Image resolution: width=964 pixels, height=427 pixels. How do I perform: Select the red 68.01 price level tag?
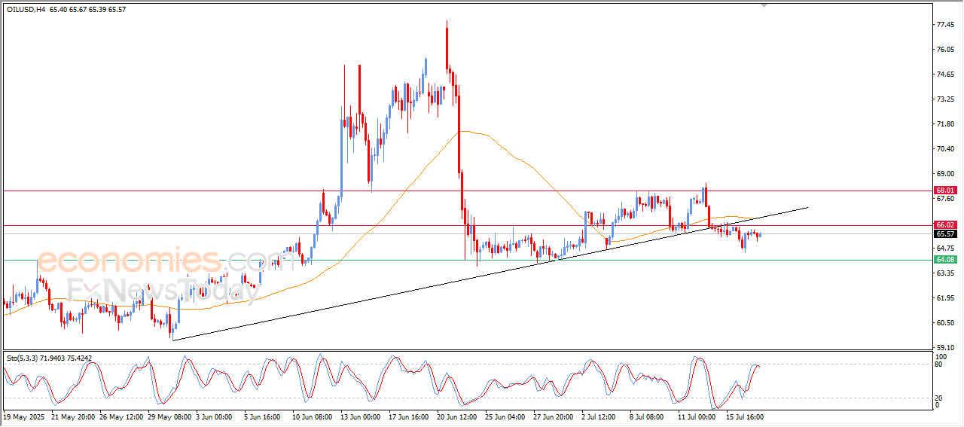(x=945, y=191)
